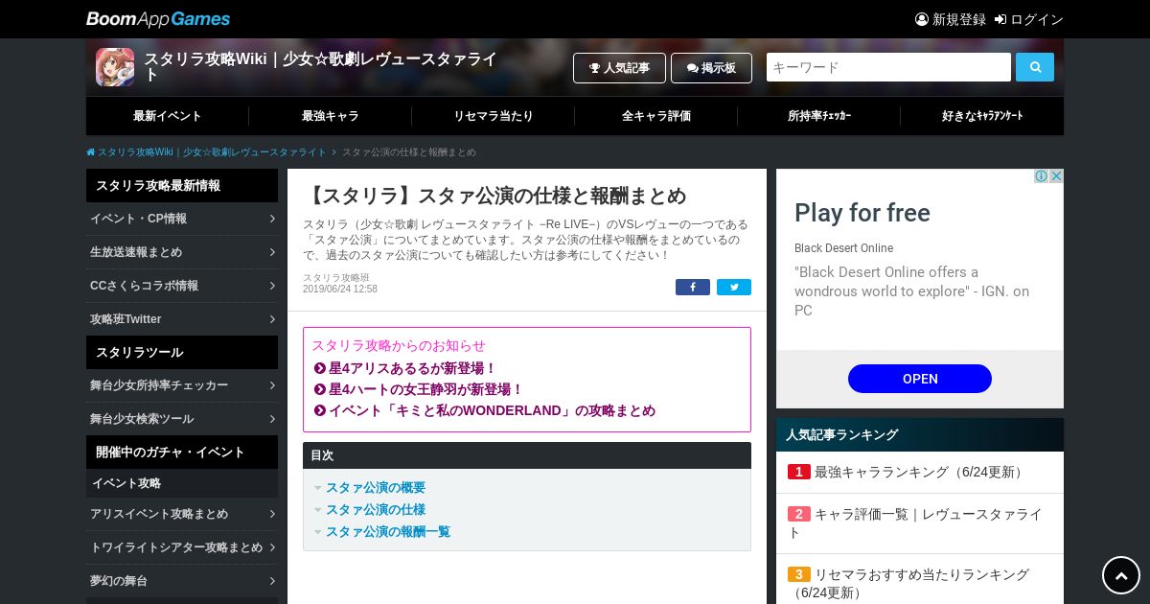Open 掲示板 bulletin board button
1150x604 pixels.
(x=711, y=68)
